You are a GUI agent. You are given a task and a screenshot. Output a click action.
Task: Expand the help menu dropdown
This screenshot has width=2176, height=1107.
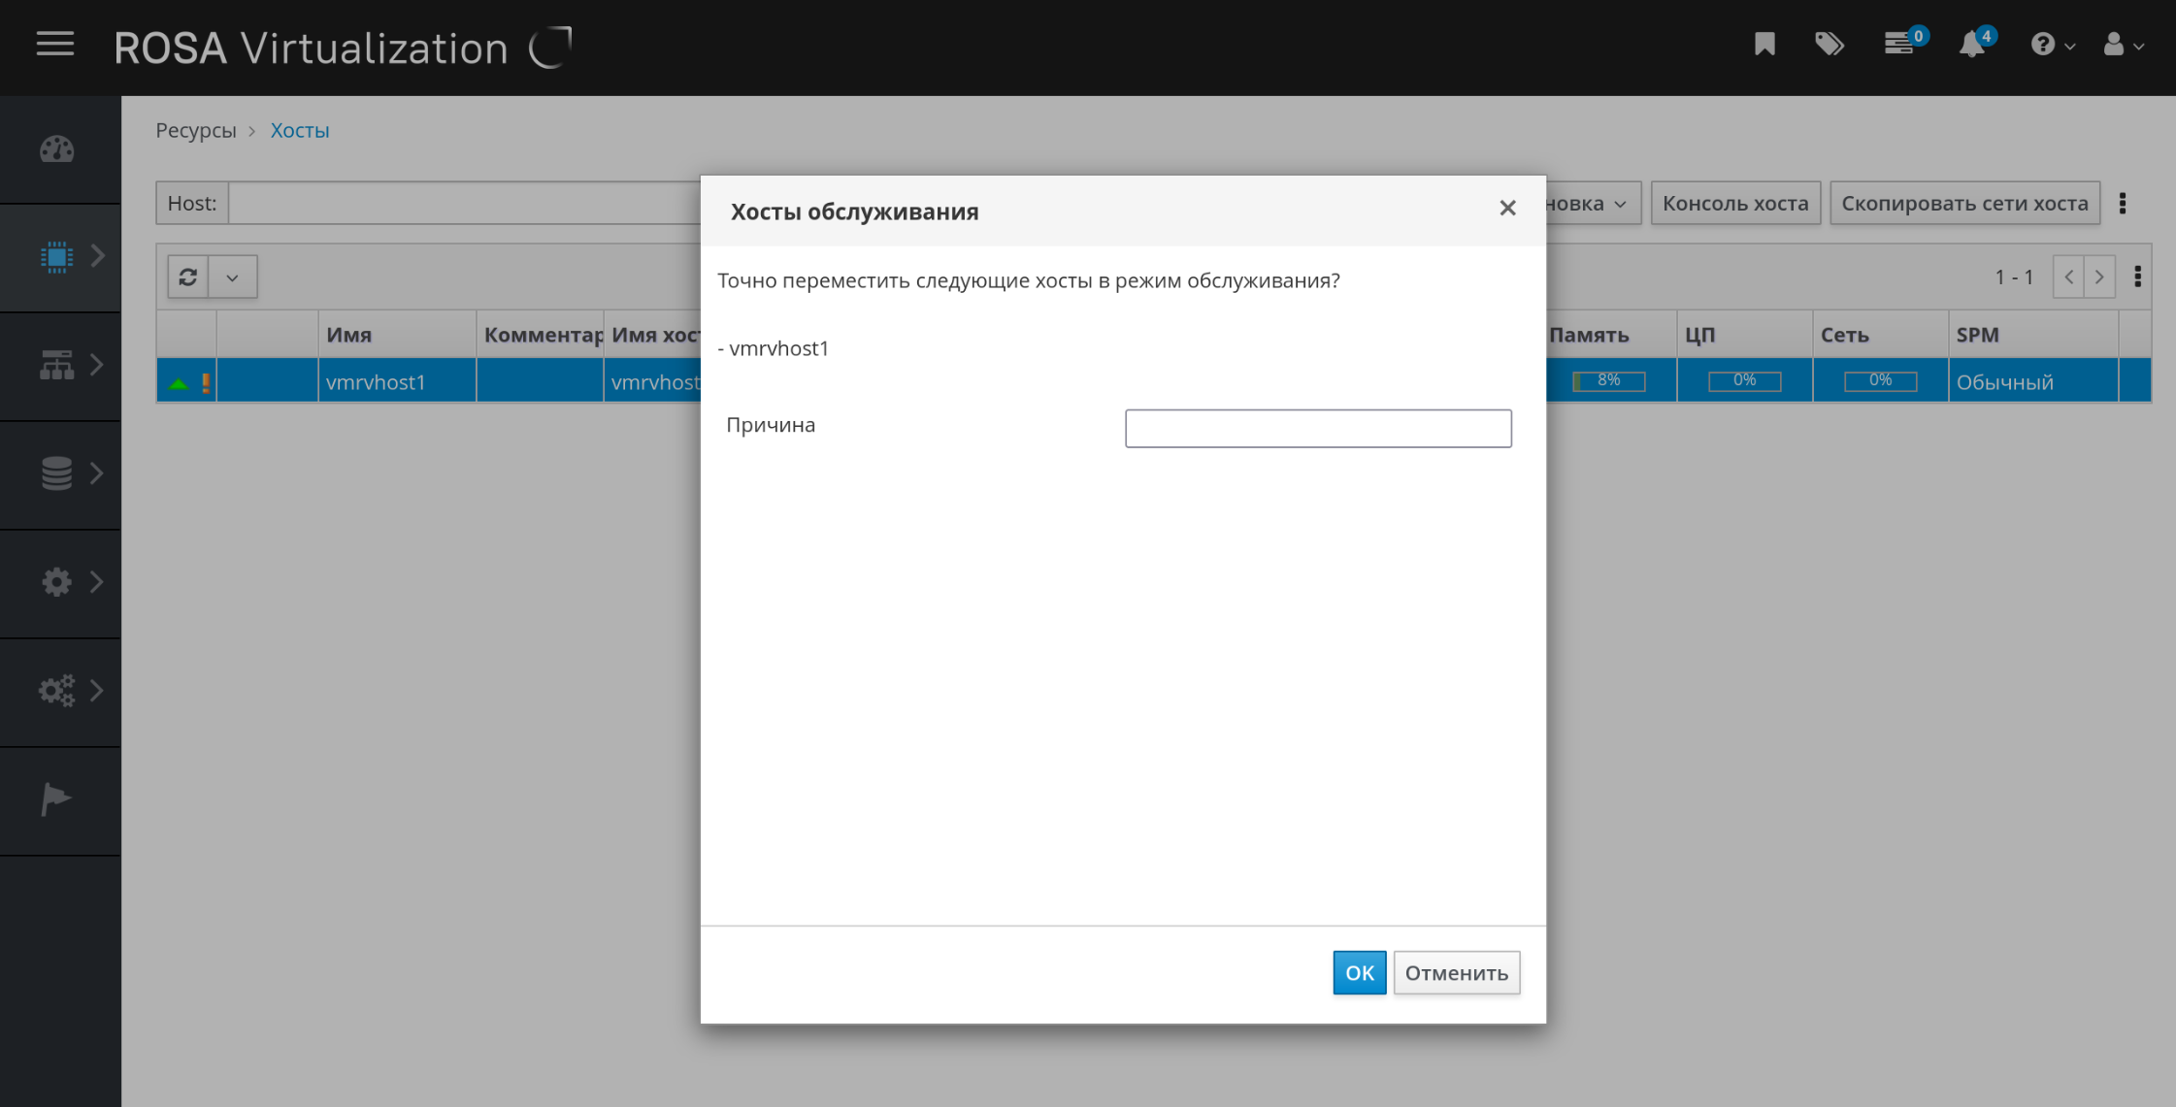tap(2052, 45)
